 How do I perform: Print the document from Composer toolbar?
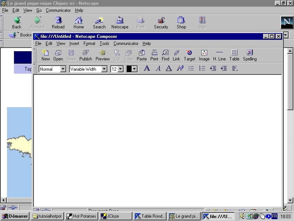coord(154,56)
